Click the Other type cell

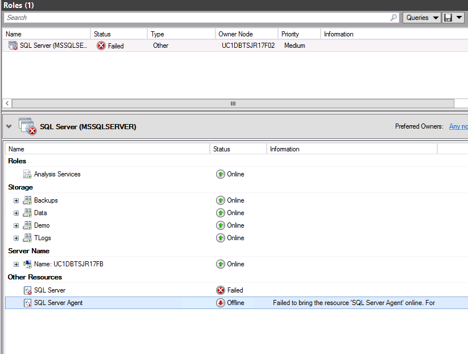(160, 46)
